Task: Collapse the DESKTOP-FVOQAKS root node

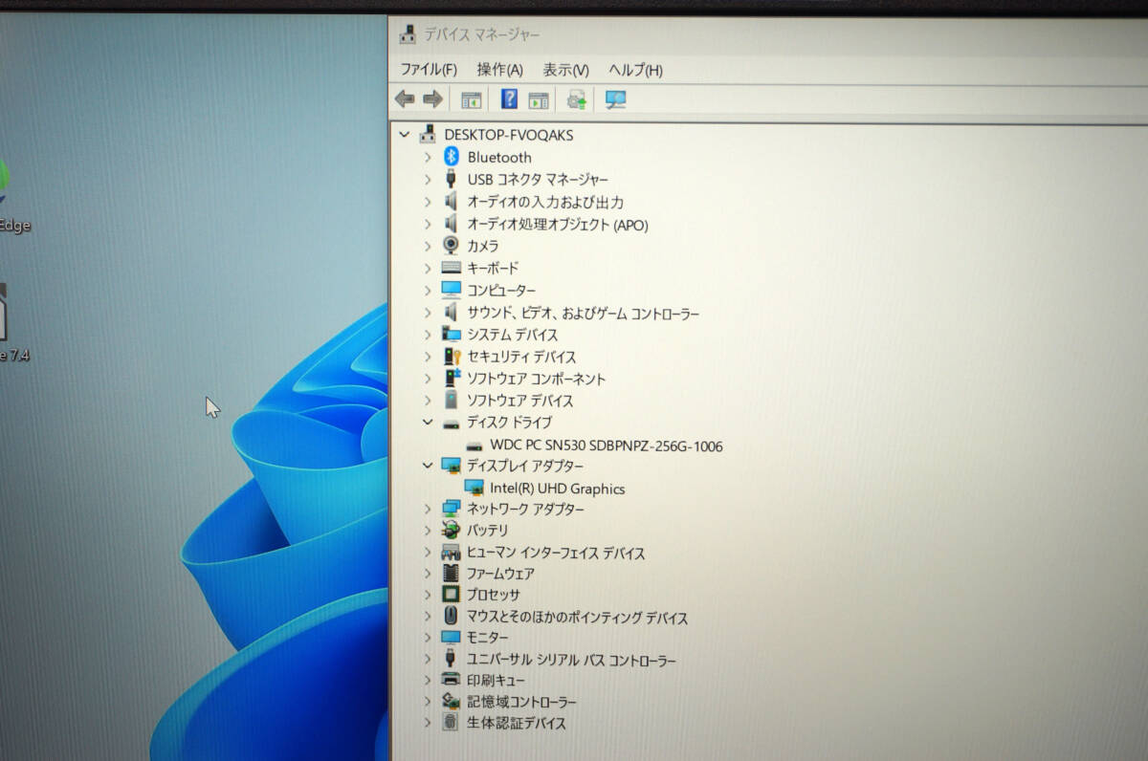Action: (x=405, y=135)
